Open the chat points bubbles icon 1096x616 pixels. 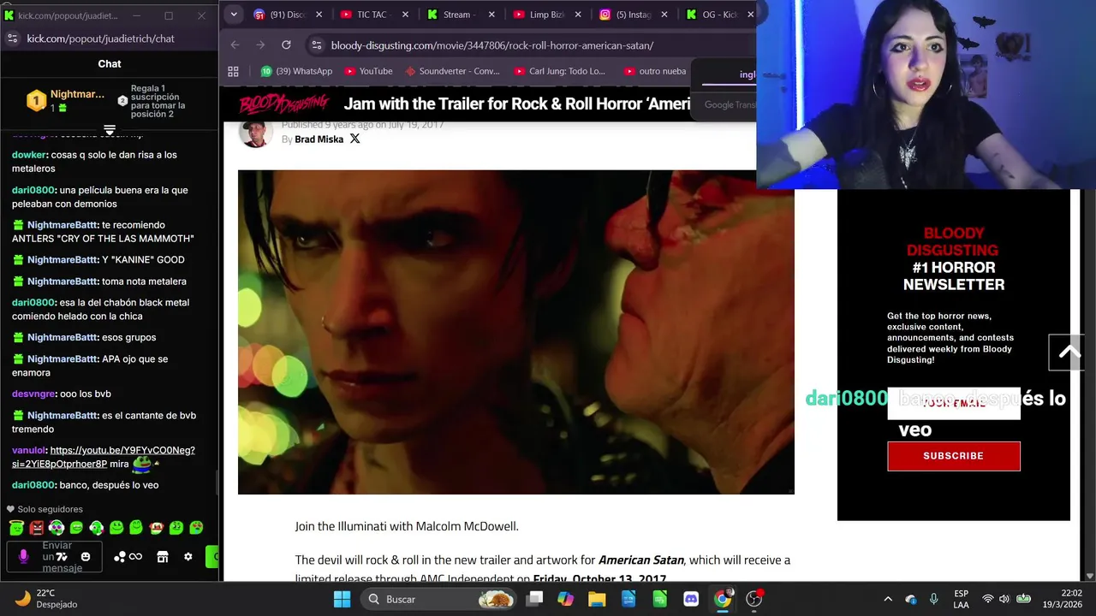coord(119,557)
